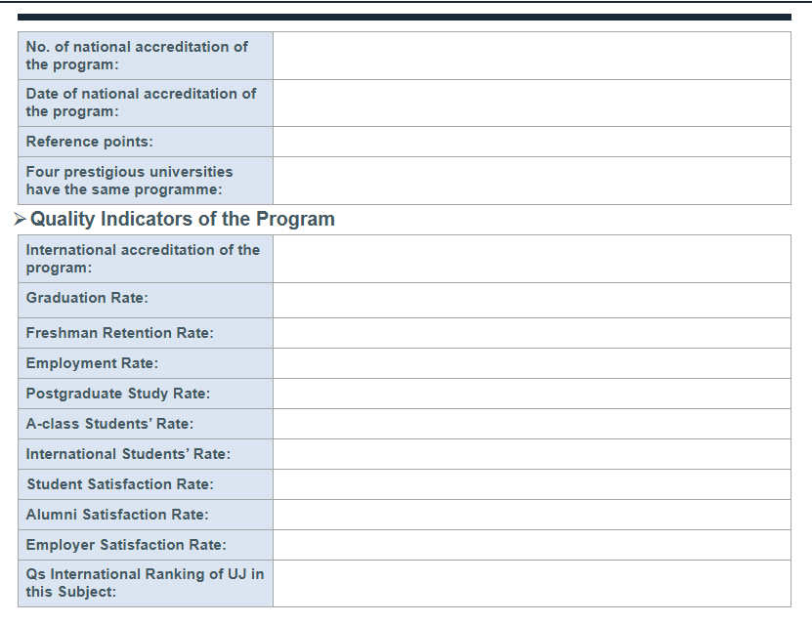
Task: Click the Freshman Retention Rate blank cell
Action: 531,333
